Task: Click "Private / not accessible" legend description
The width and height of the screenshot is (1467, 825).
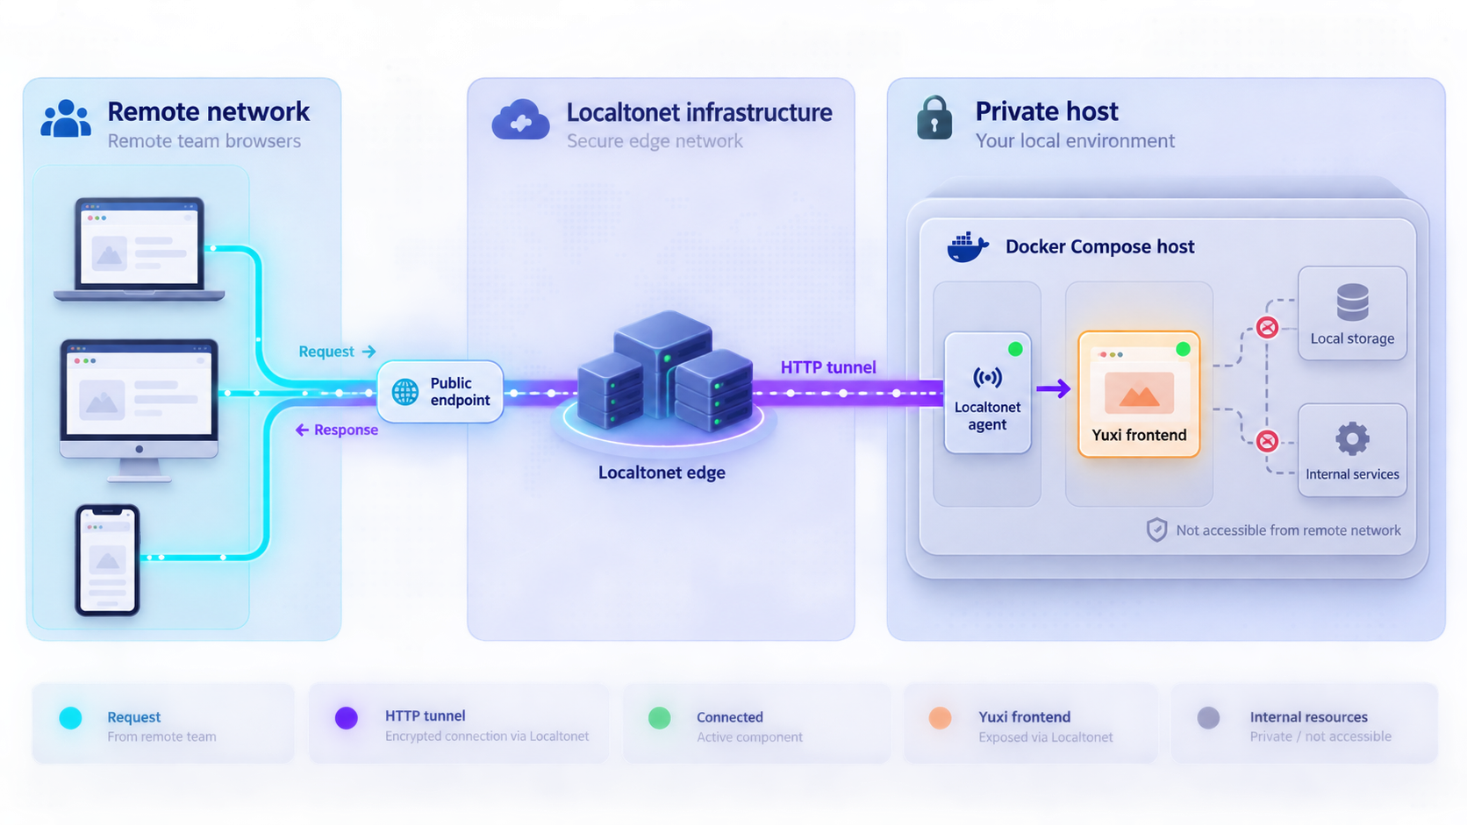Action: click(x=1320, y=736)
